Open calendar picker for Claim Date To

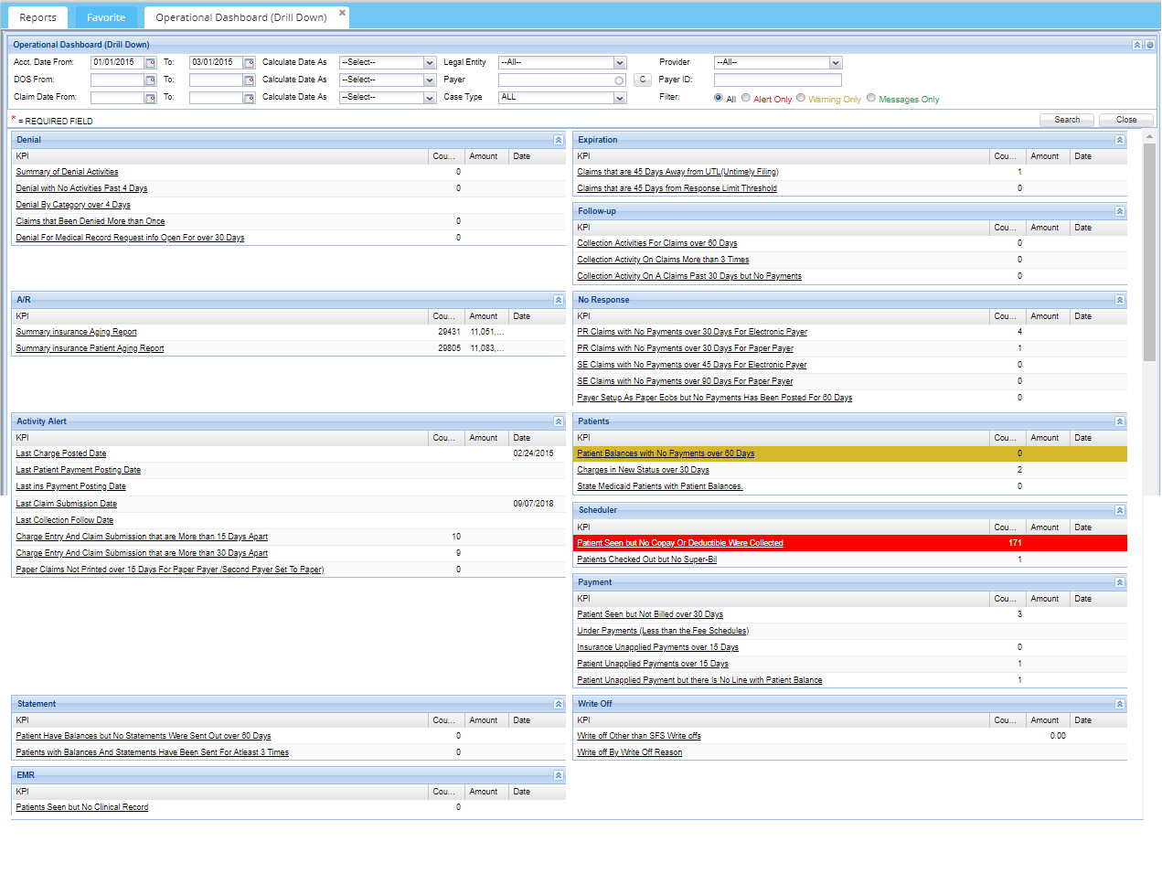[249, 98]
